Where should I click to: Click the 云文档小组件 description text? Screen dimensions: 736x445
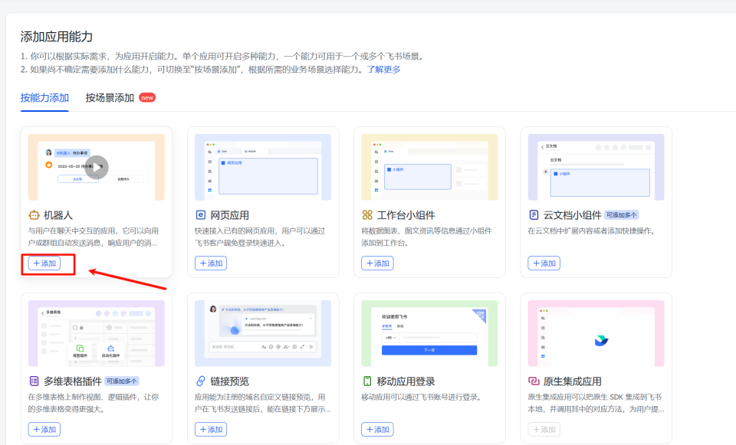[591, 231]
